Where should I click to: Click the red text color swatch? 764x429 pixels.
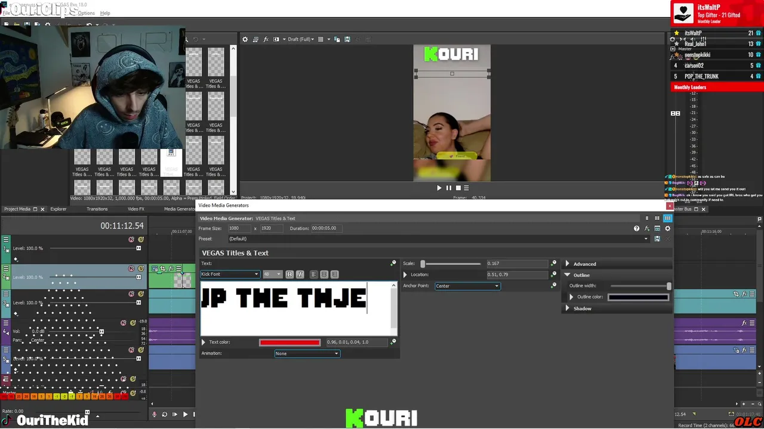pyautogui.click(x=289, y=343)
